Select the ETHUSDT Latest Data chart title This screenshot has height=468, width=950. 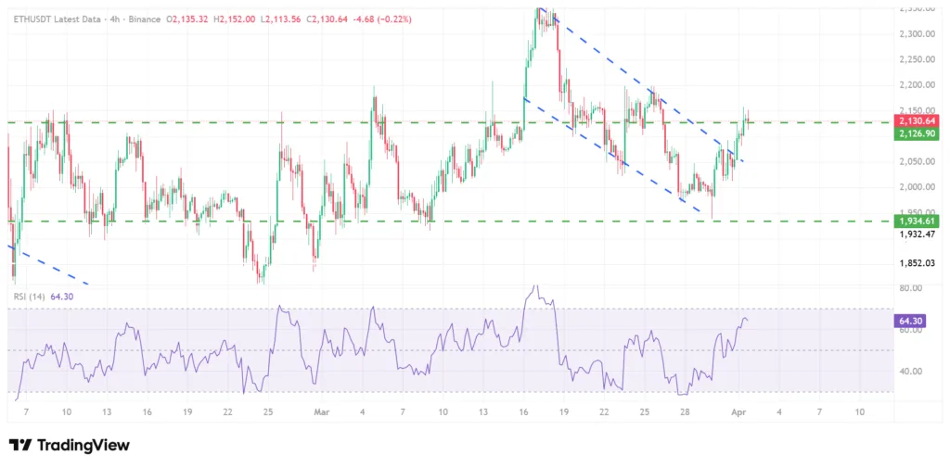tap(54, 19)
